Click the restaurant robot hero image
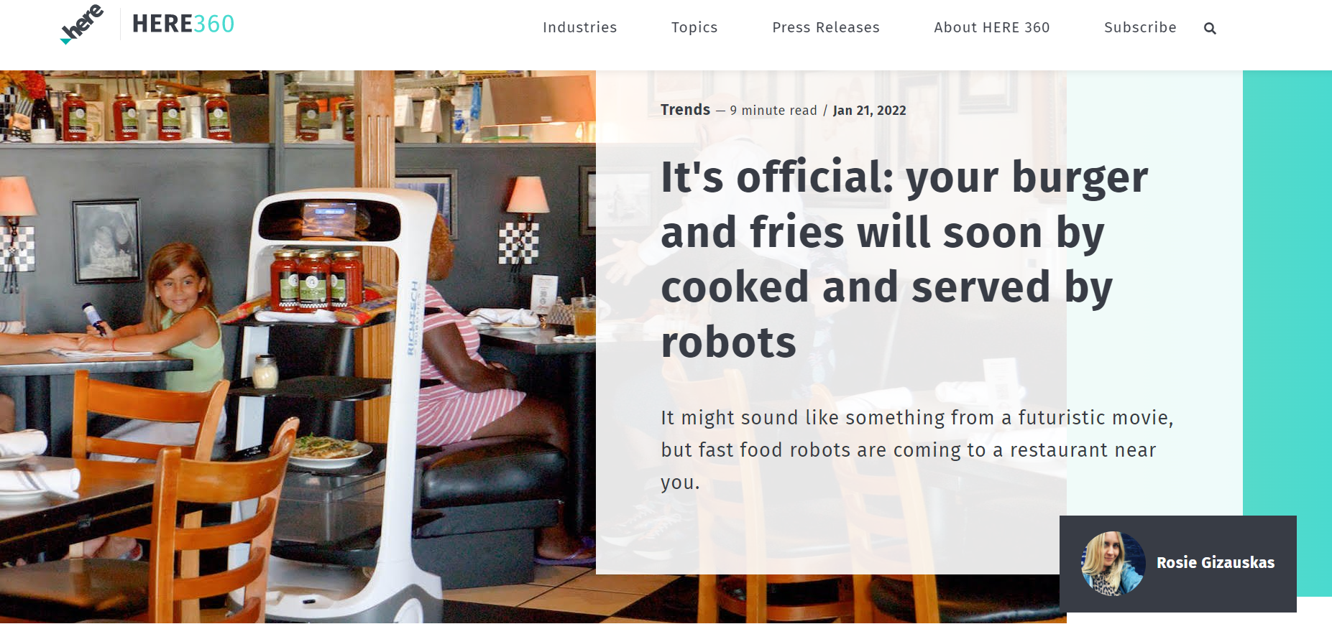1332x624 pixels. point(298,346)
